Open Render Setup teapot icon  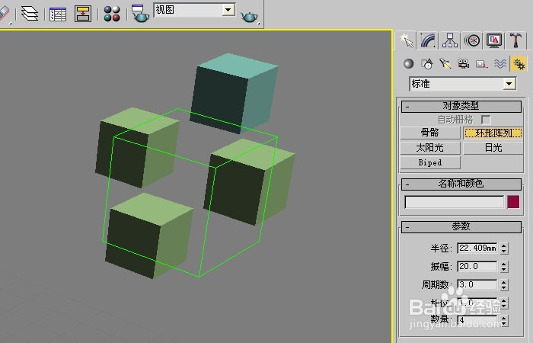139,14
